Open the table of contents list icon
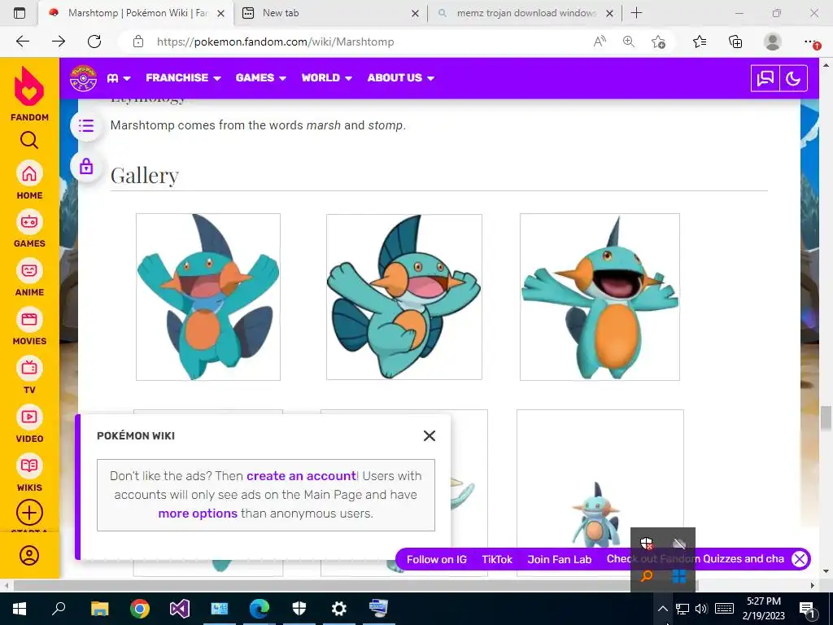The width and height of the screenshot is (833, 625). [x=86, y=126]
